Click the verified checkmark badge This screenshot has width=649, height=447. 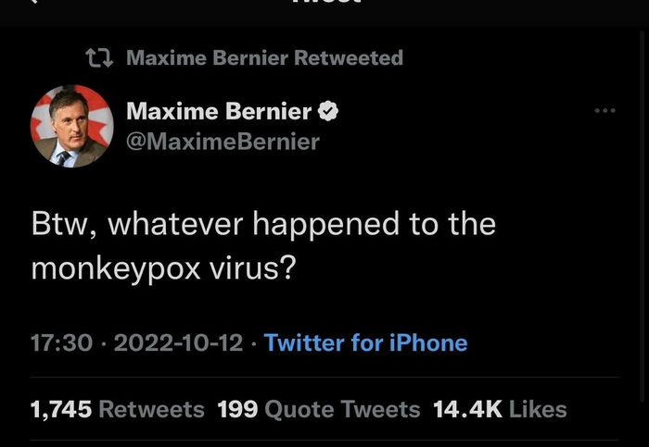tap(328, 112)
